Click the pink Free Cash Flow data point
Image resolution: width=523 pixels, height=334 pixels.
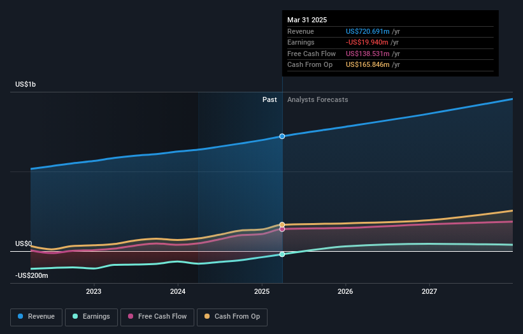[282, 229]
